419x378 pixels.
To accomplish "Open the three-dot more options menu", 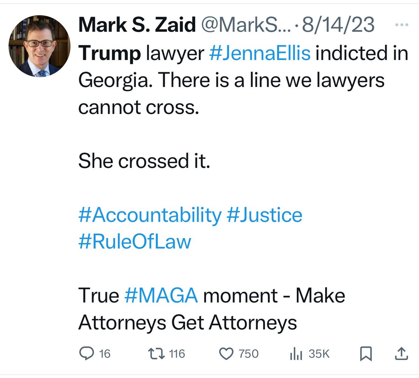I will [x=401, y=25].
